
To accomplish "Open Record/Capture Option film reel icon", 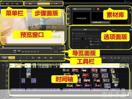I will (33, 58).
